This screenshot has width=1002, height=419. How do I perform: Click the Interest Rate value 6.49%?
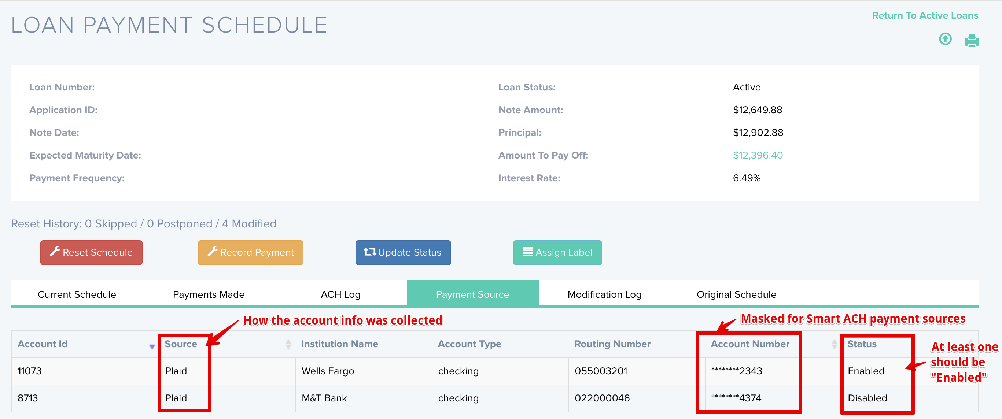(747, 178)
